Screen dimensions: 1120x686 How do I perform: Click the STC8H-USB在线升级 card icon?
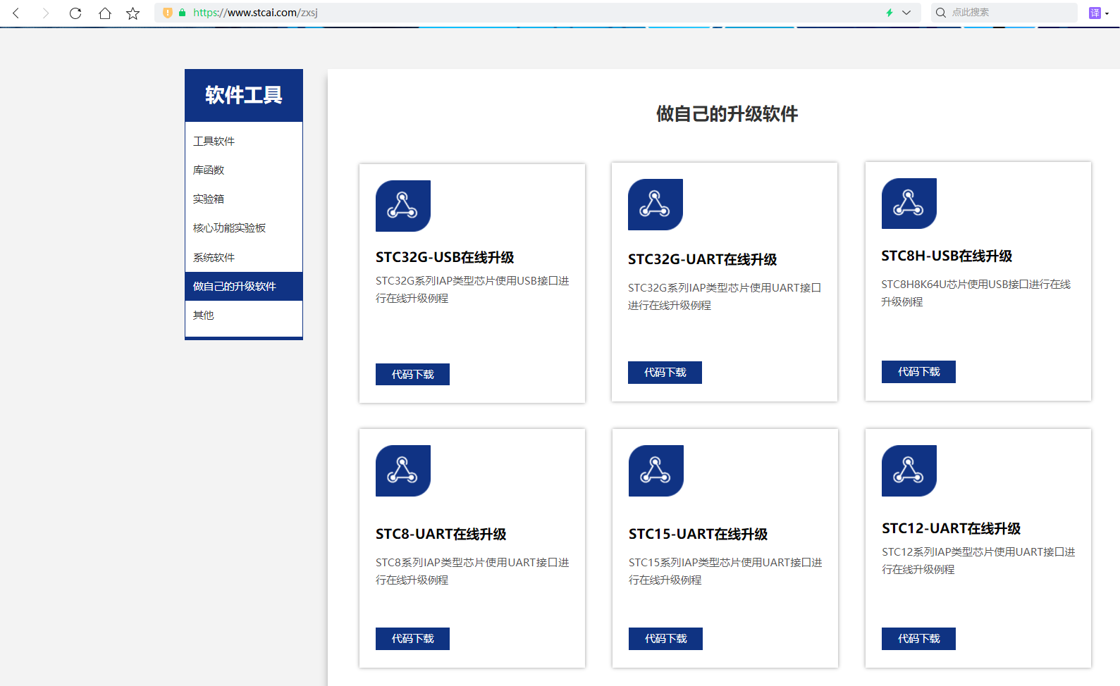[909, 204]
